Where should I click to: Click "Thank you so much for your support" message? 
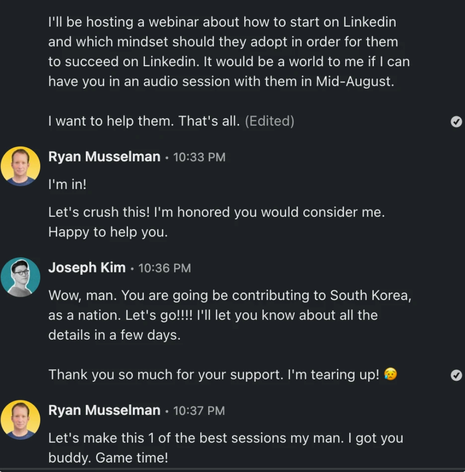[213, 375]
